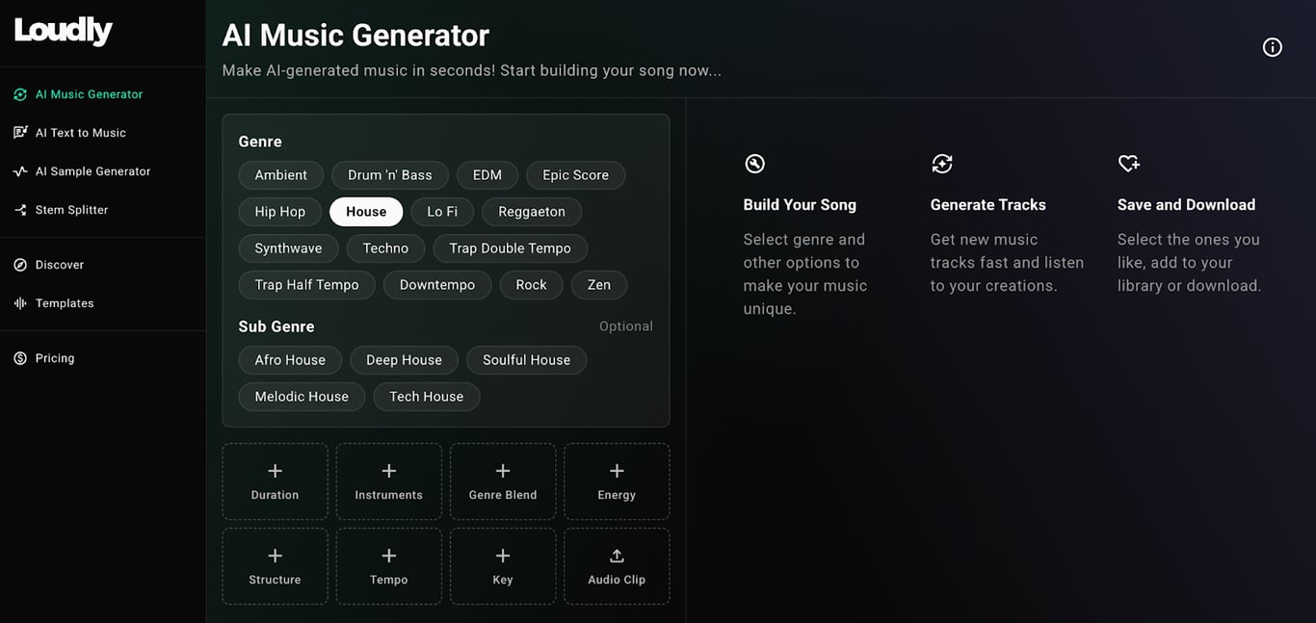Click the Pricing dollar icon
The image size is (1316, 623).
tap(21, 357)
